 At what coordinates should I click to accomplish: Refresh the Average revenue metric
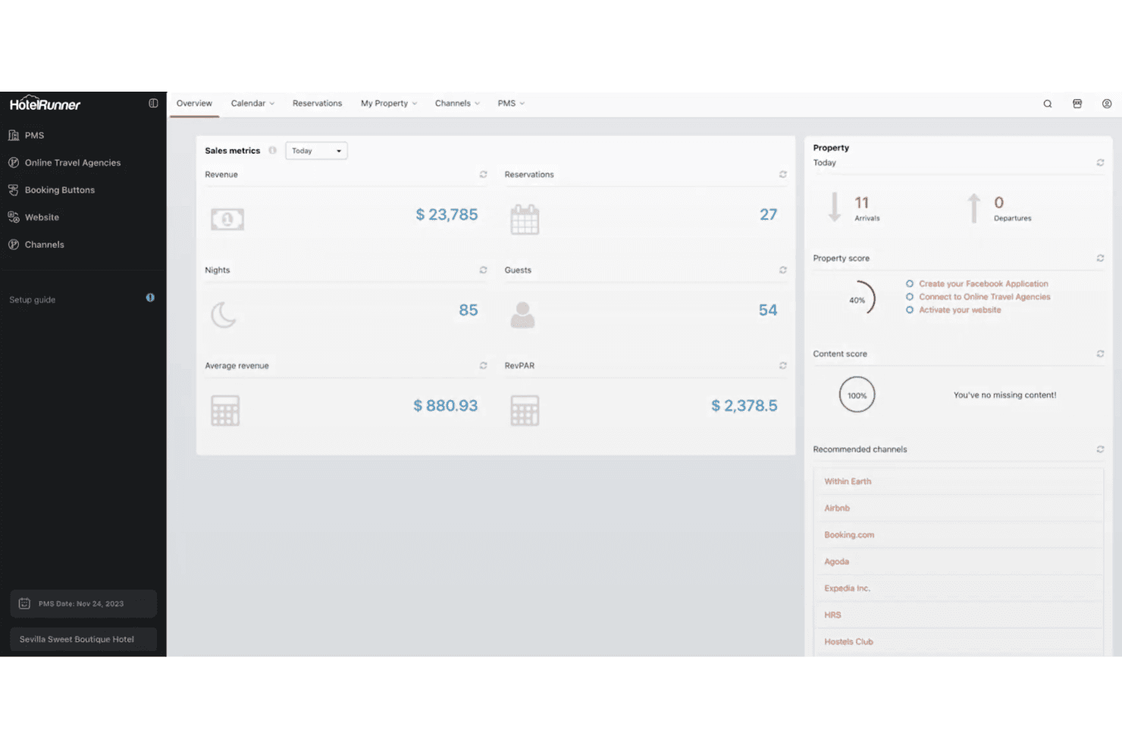pyautogui.click(x=483, y=365)
